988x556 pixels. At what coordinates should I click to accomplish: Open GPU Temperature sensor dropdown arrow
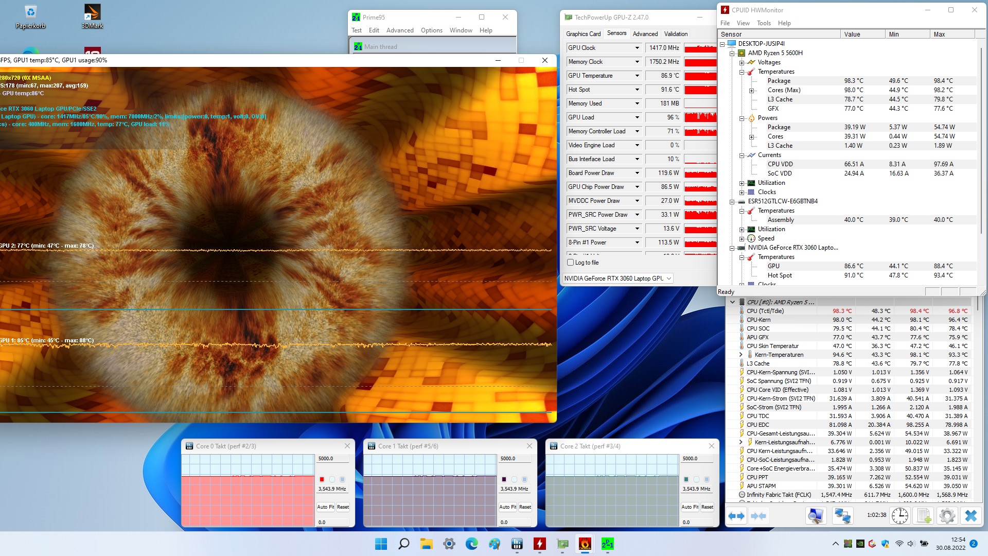click(x=637, y=76)
